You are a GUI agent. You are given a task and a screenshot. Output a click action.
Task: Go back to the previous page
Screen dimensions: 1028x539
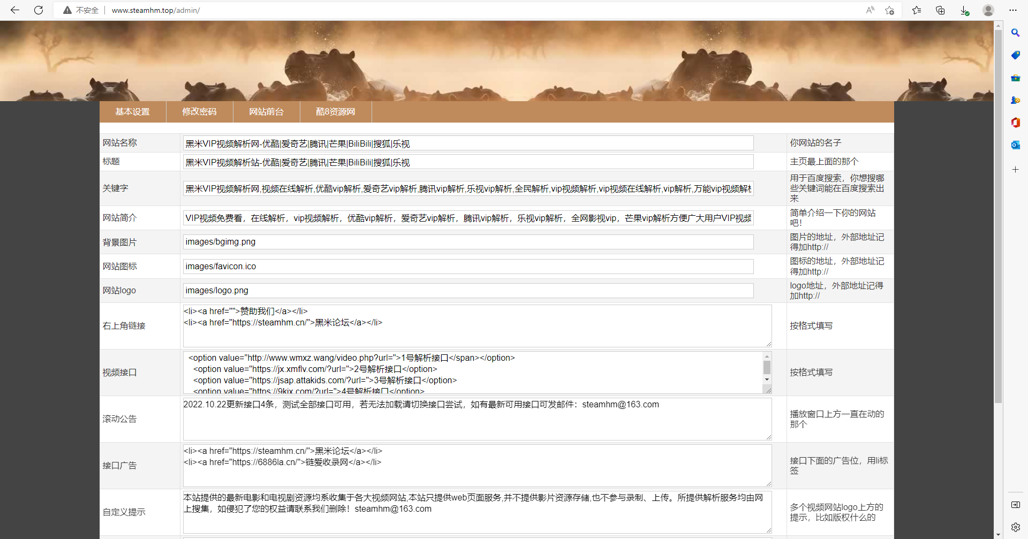15,10
